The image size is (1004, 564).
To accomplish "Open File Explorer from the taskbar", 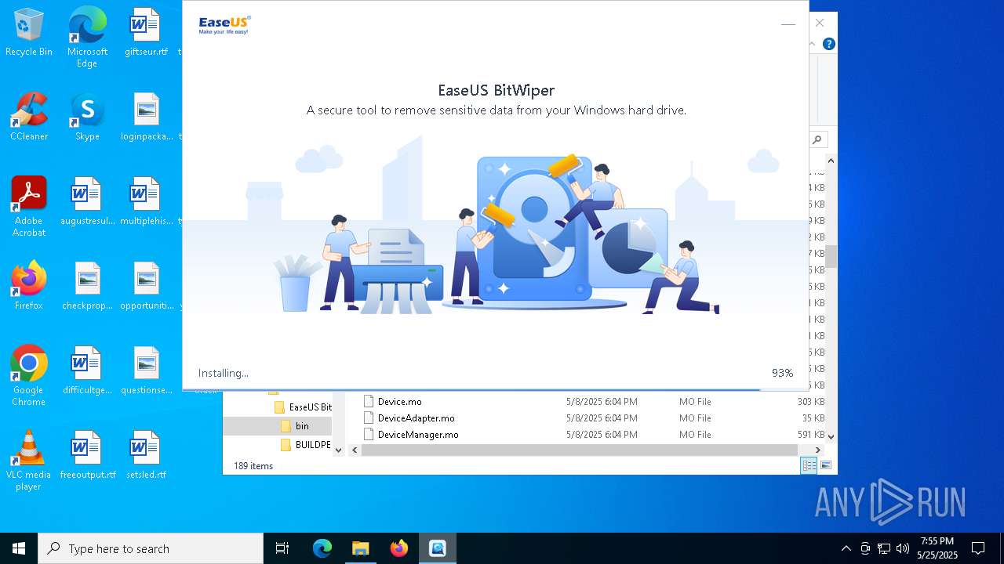I will (x=361, y=548).
